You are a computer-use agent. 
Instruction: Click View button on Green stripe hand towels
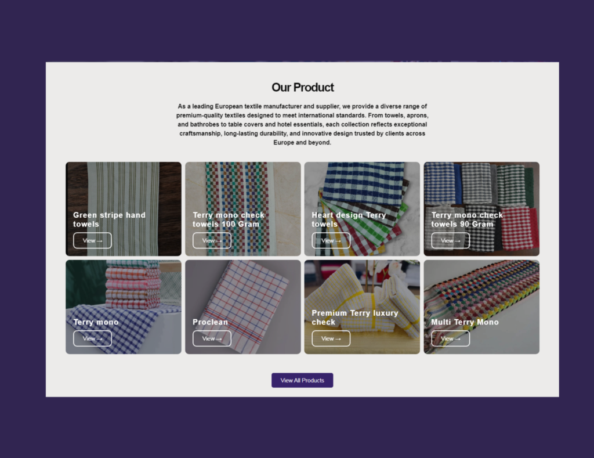click(92, 241)
